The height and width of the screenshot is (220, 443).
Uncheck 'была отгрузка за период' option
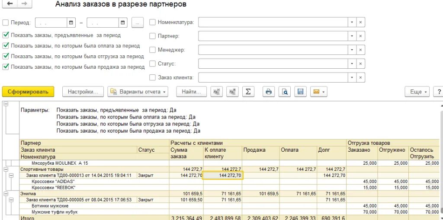point(5,56)
